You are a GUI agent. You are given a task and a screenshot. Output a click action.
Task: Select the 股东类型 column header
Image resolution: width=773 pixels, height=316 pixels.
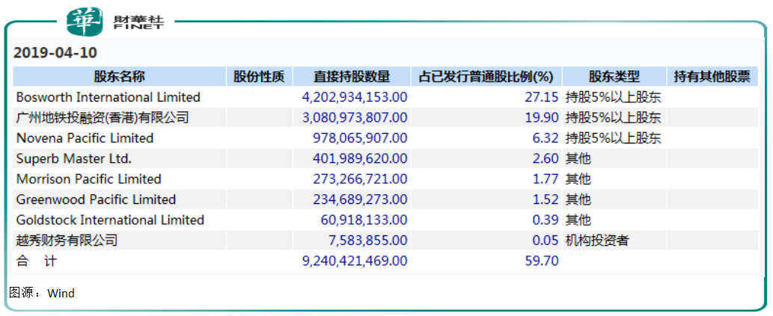pos(614,77)
